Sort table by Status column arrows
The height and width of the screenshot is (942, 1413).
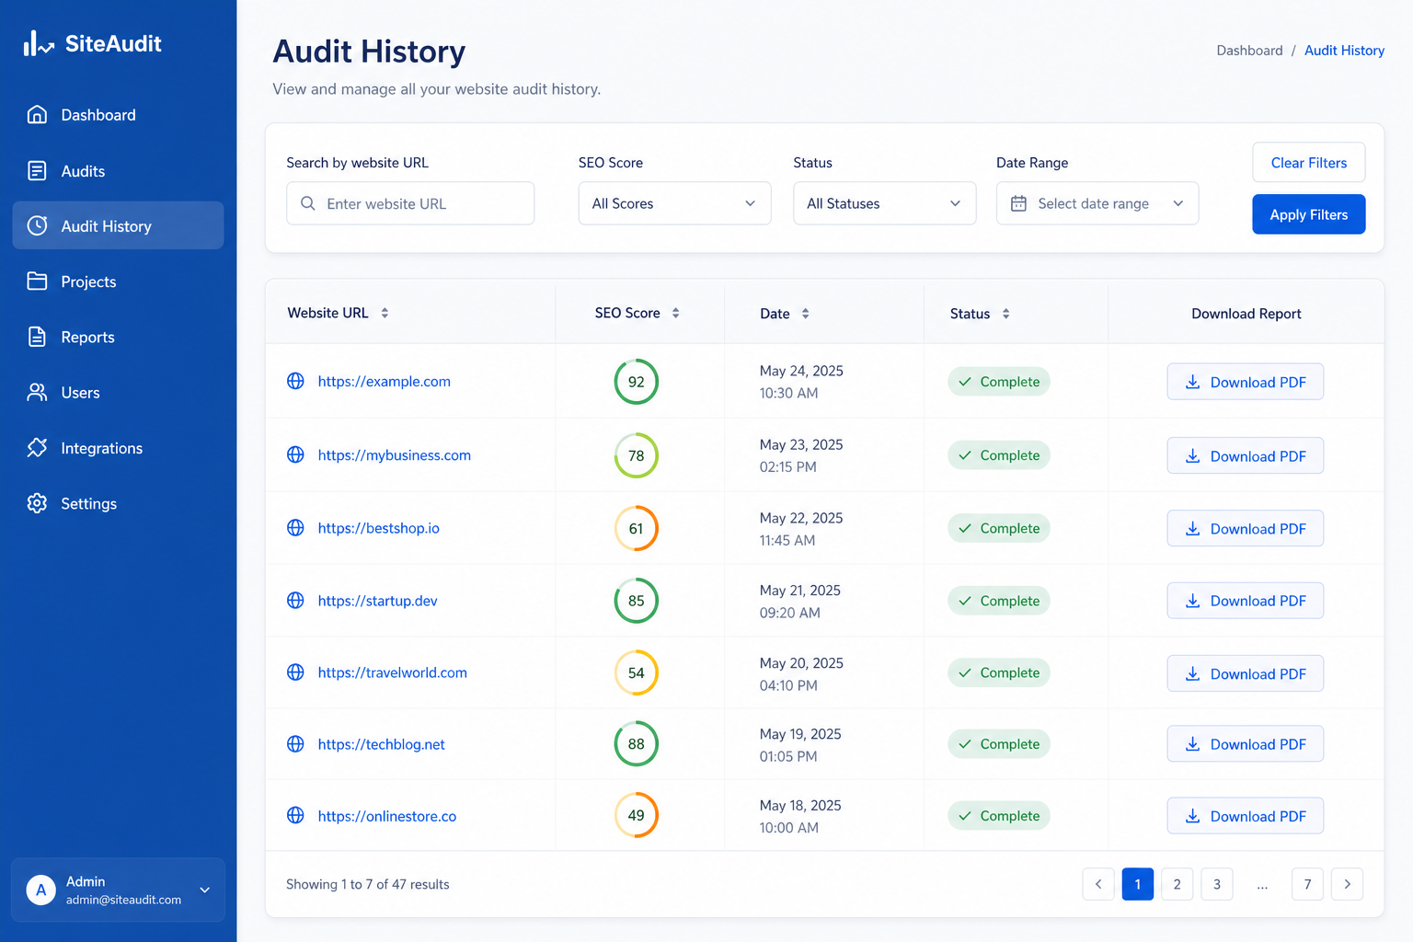[x=1006, y=314]
